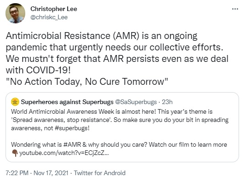Follow the #superbugs hashtag

(72, 128)
